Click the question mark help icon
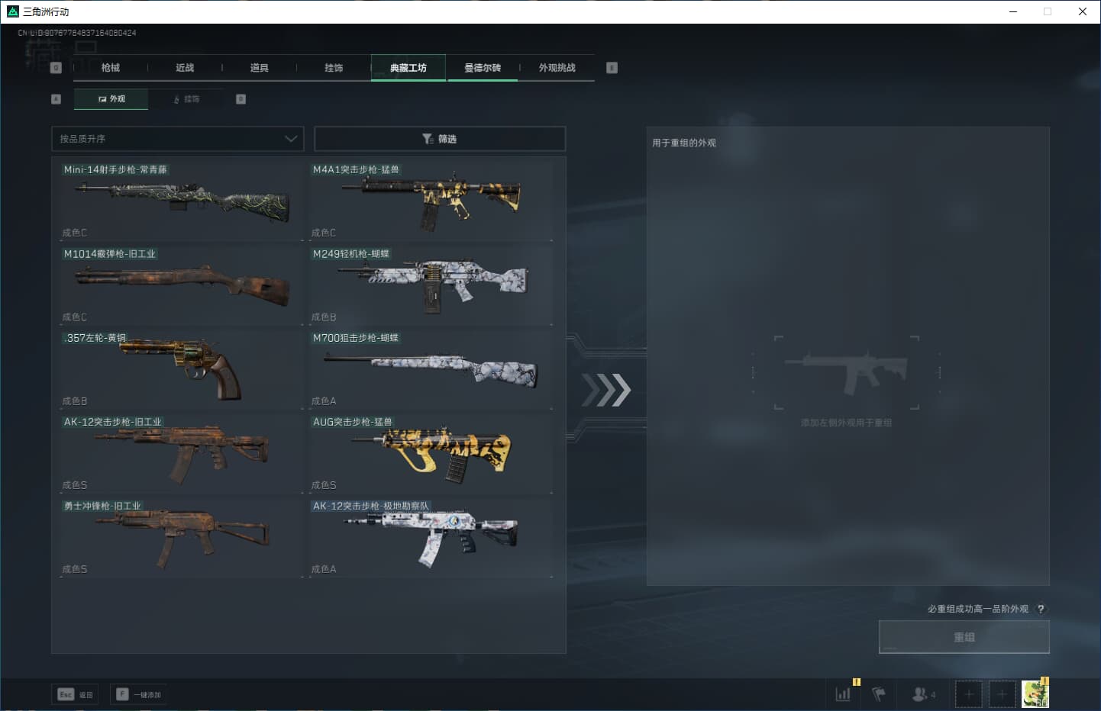The image size is (1101, 711). [x=1040, y=609]
